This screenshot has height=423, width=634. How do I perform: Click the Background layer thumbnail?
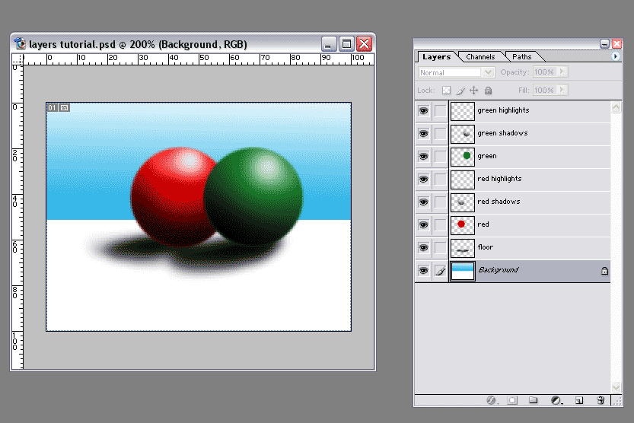pyautogui.click(x=462, y=271)
